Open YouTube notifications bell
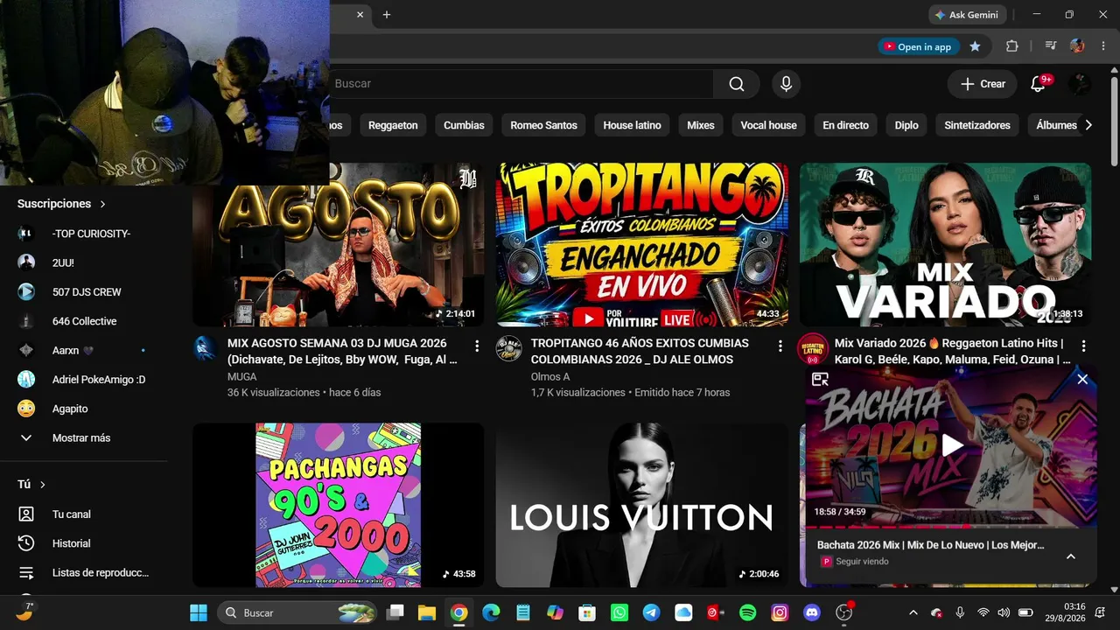The height and width of the screenshot is (630, 1120). pos(1039,84)
